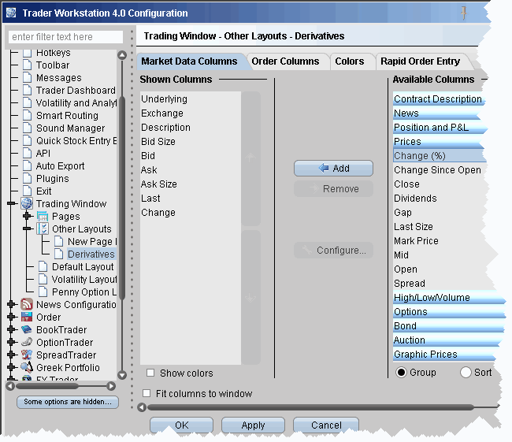
Task: Click the Default Layout page icon
Action: pos(43,266)
